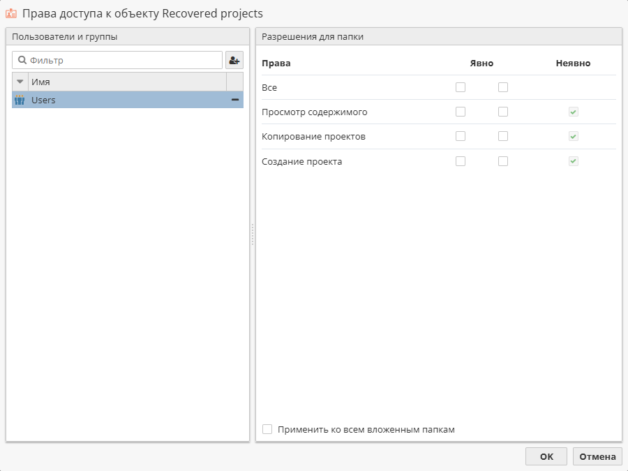The height and width of the screenshot is (471, 628).
Task: Check the second checkbox in the Все row
Action: click(503, 87)
